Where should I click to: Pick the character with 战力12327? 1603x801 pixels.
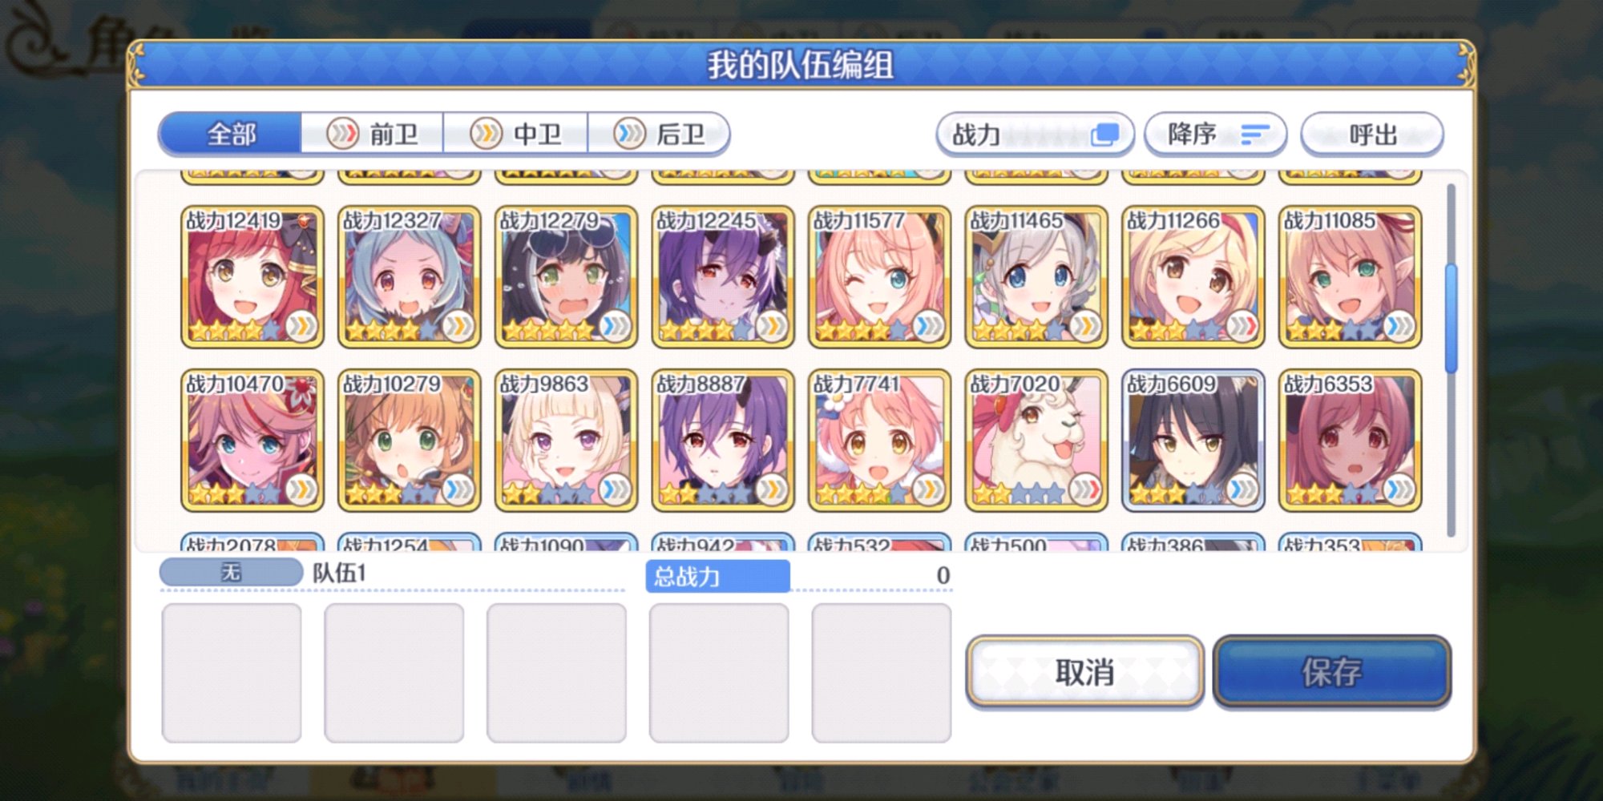409,276
